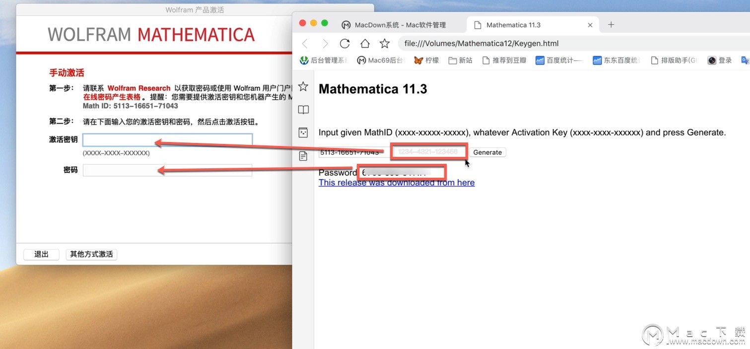Open 排版助手 bookmark
The height and width of the screenshot is (349, 750).
pos(674,61)
